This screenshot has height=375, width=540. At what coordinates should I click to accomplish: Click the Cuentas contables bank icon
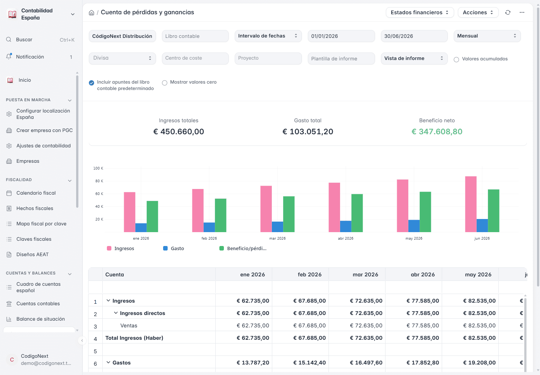click(x=9, y=304)
